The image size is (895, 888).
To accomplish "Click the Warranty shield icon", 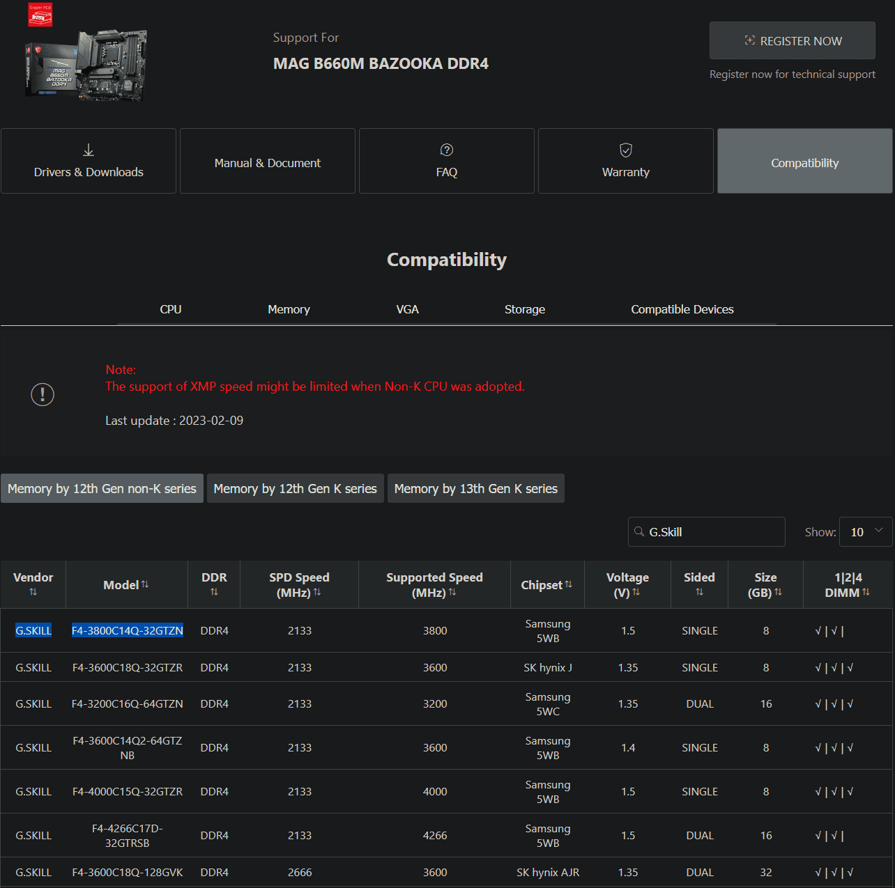I will point(626,150).
